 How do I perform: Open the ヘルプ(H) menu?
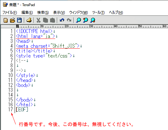[116, 13]
